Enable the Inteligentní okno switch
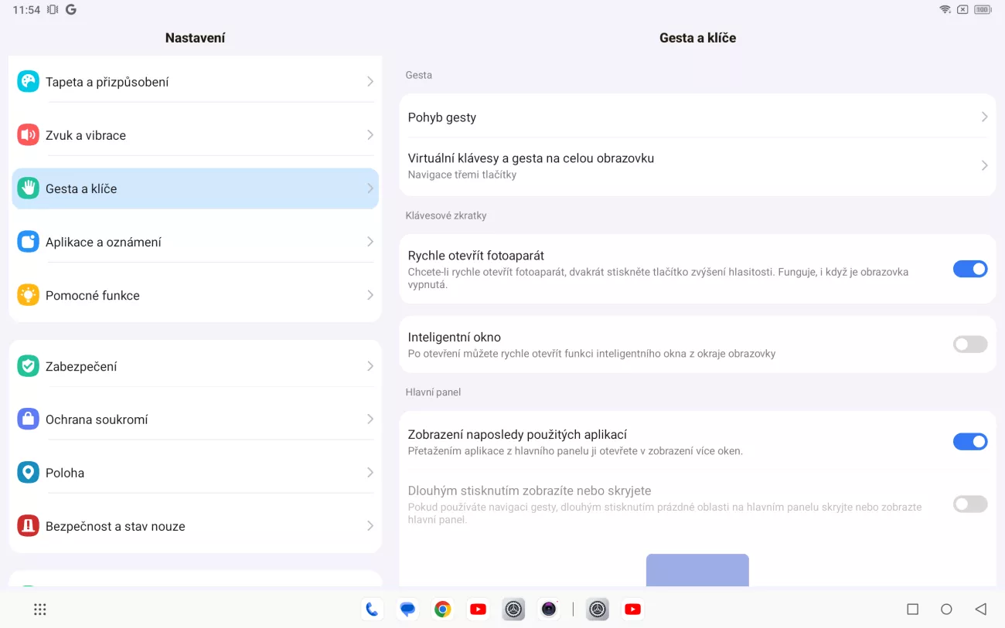1005x628 pixels. [969, 345]
